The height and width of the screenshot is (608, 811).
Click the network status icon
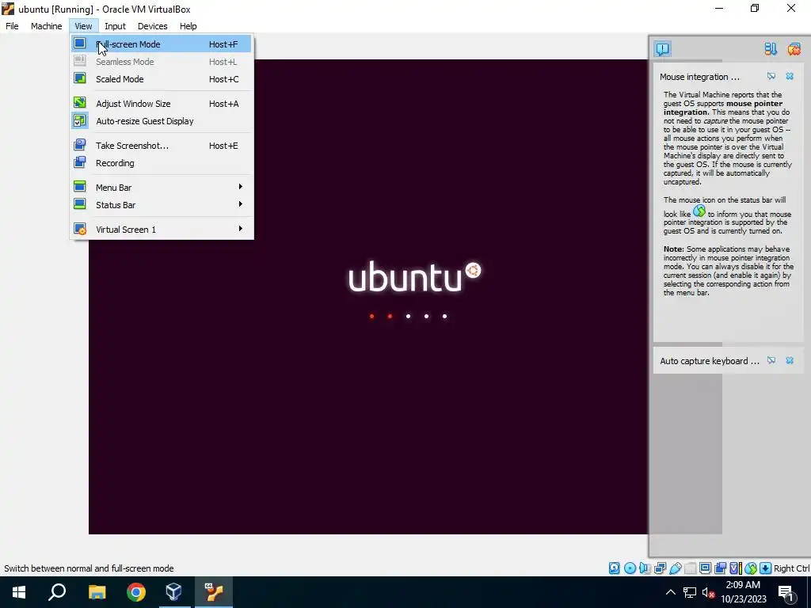tap(660, 568)
